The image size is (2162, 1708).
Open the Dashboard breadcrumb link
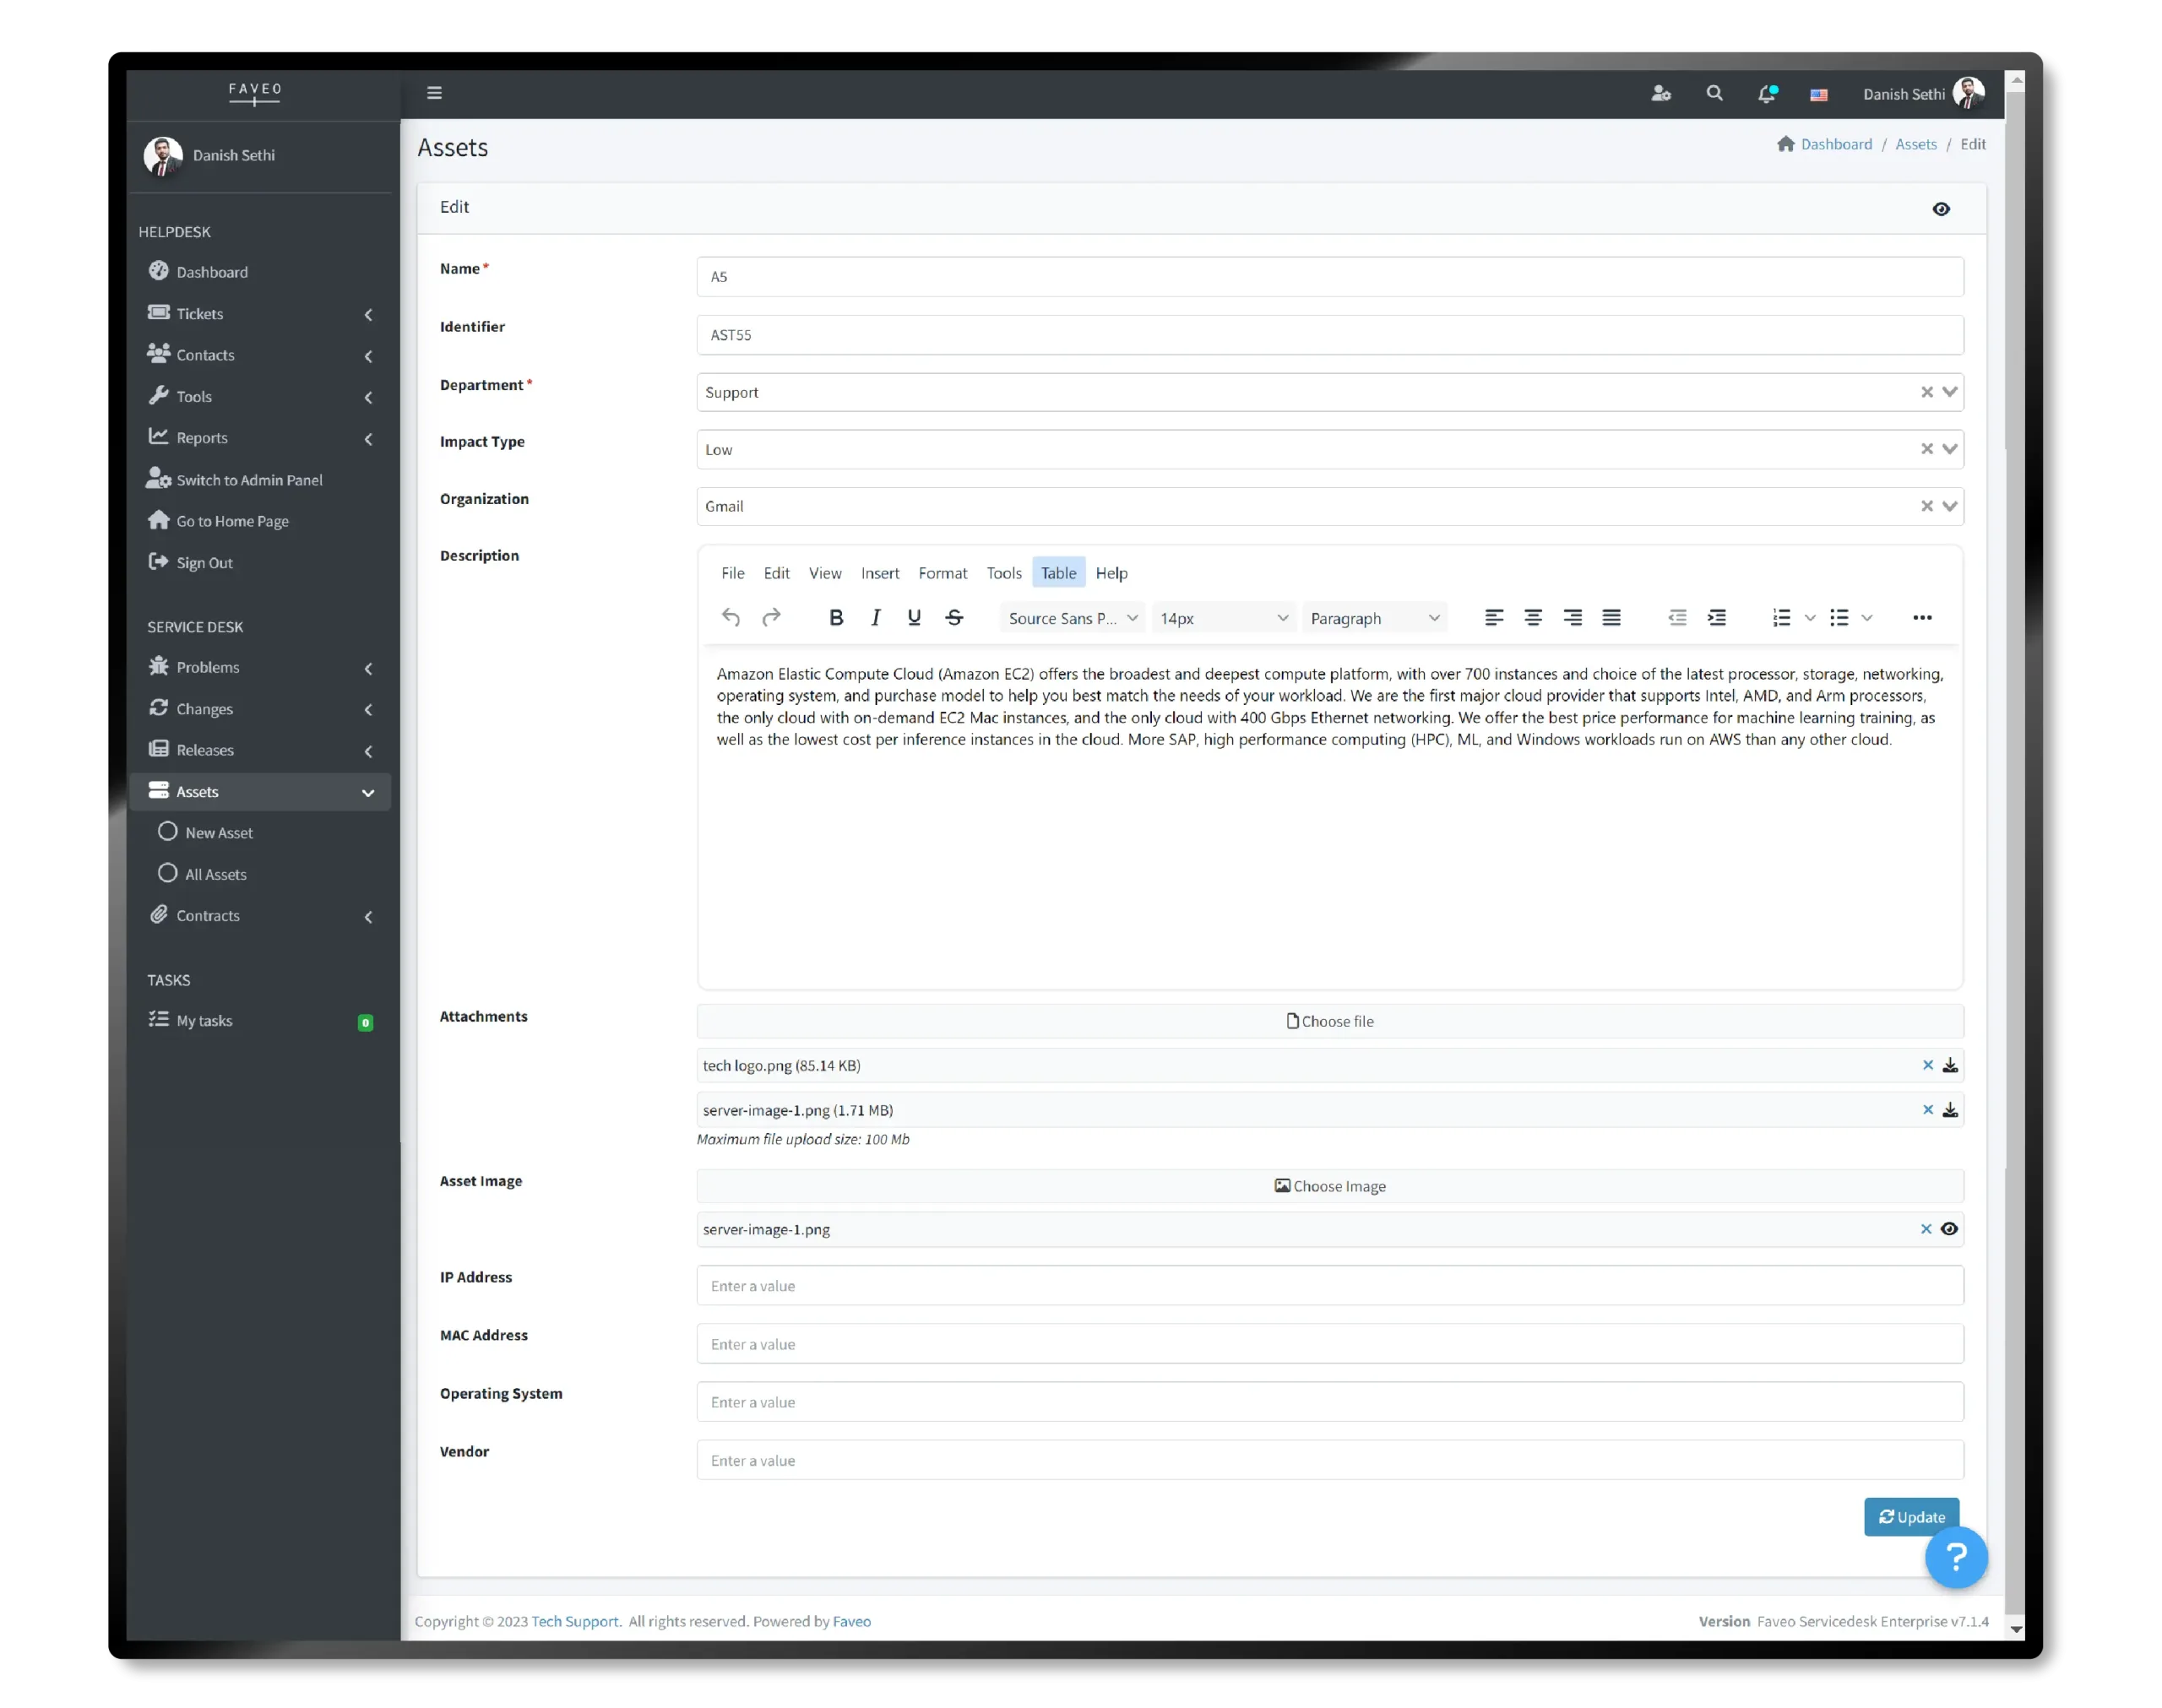pyautogui.click(x=1836, y=144)
